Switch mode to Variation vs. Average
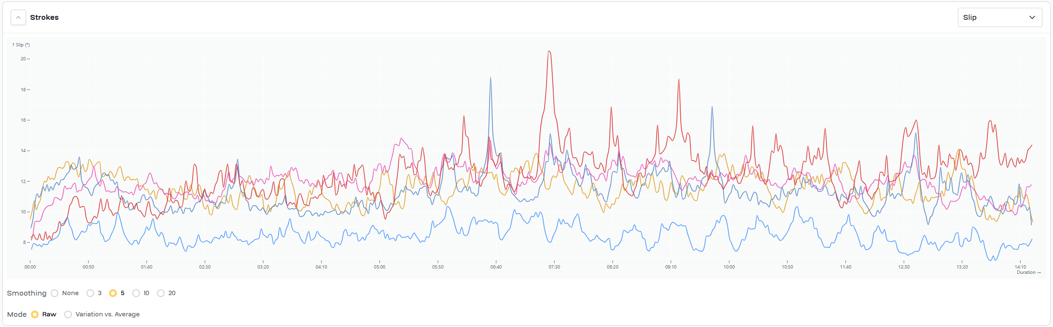 click(68, 314)
